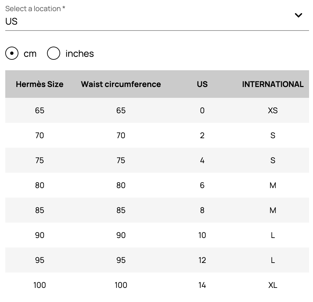The image size is (313, 302).
Task: Click the Waist circumference 80 cell
Action: click(121, 185)
